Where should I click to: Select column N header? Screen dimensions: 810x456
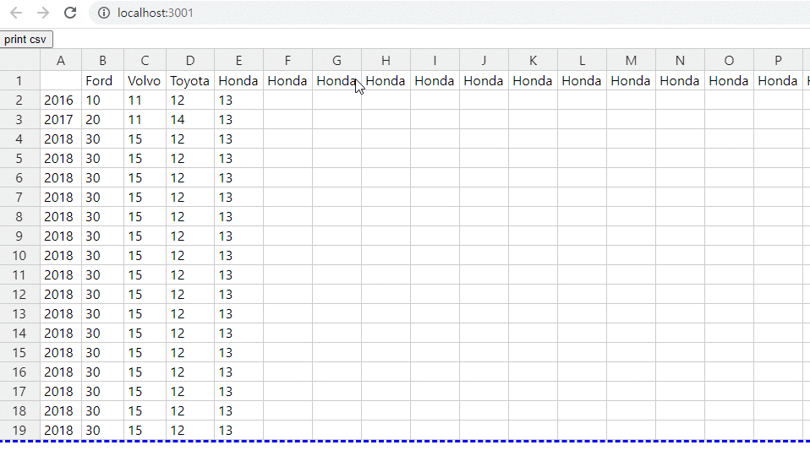click(681, 60)
